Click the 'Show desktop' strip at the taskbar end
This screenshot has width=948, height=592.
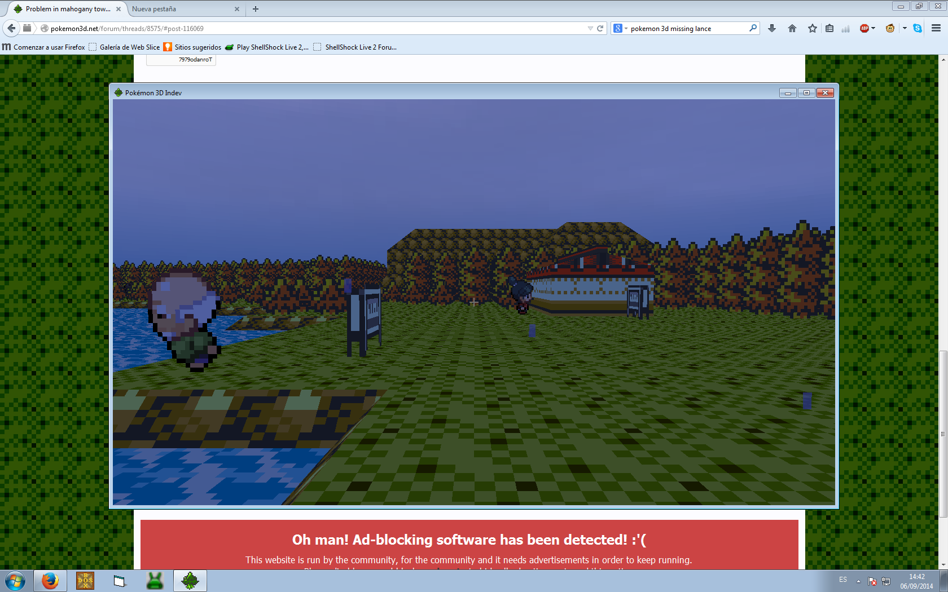pyautogui.click(x=943, y=581)
